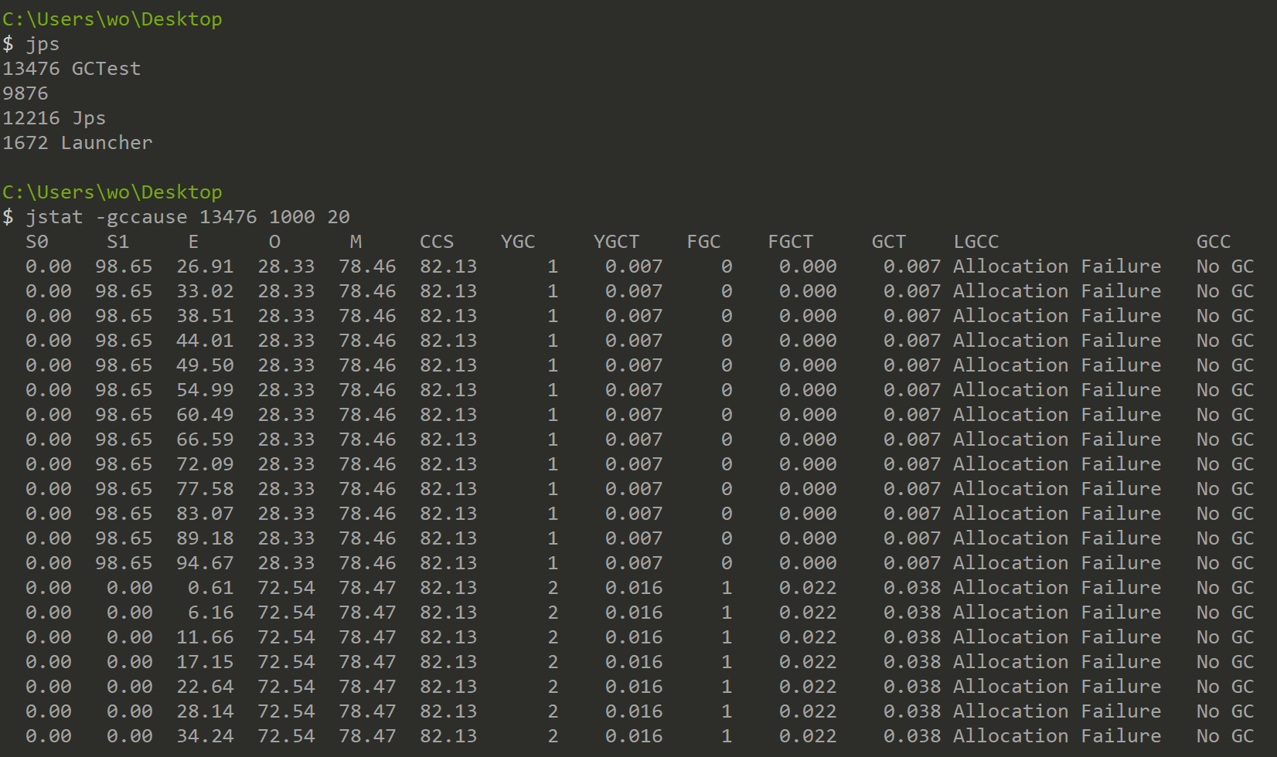Click the CCS column header

click(x=437, y=242)
